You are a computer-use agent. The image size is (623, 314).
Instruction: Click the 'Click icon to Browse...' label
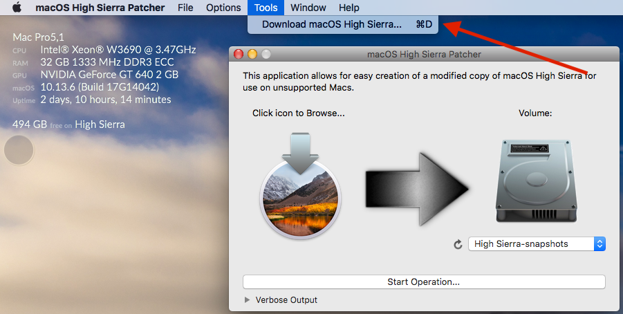tap(299, 113)
